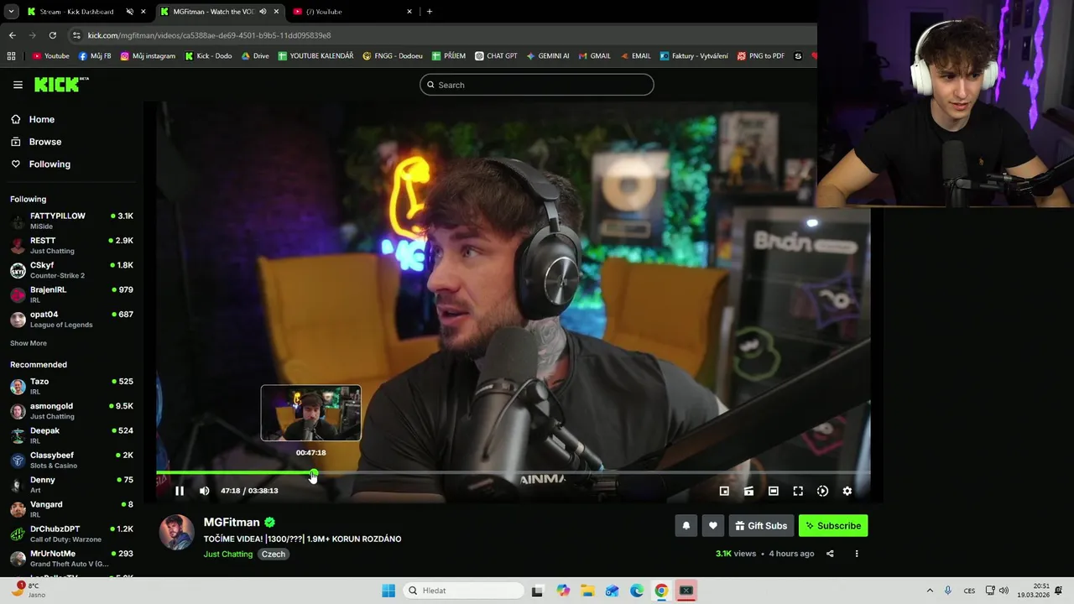
Task: Pause the video playback
Action: click(180, 491)
